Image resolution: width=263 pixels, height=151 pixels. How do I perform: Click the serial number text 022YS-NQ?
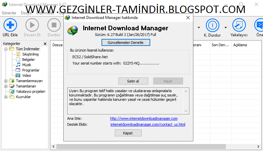[x=131, y=64]
